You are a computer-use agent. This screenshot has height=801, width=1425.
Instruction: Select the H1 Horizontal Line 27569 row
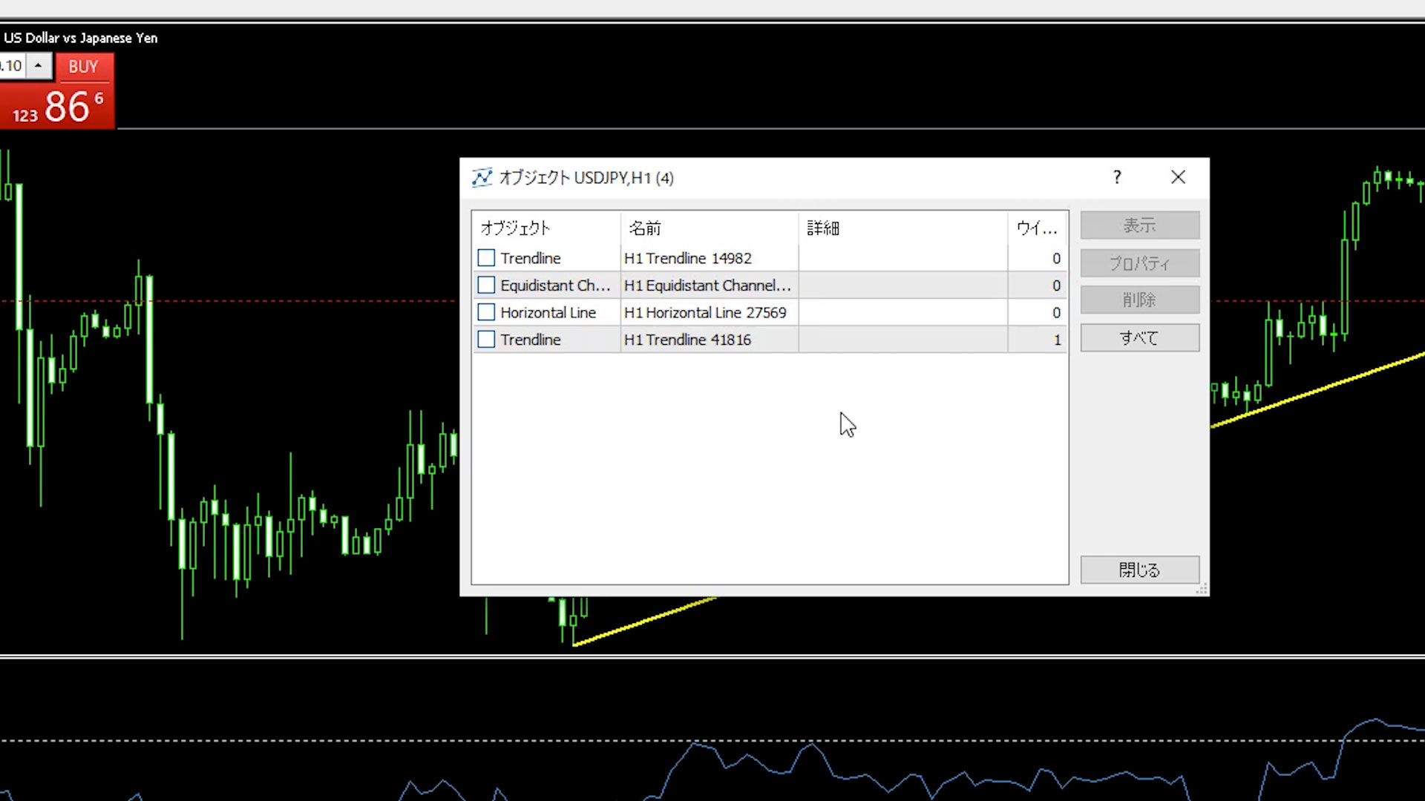pyautogui.click(x=705, y=313)
